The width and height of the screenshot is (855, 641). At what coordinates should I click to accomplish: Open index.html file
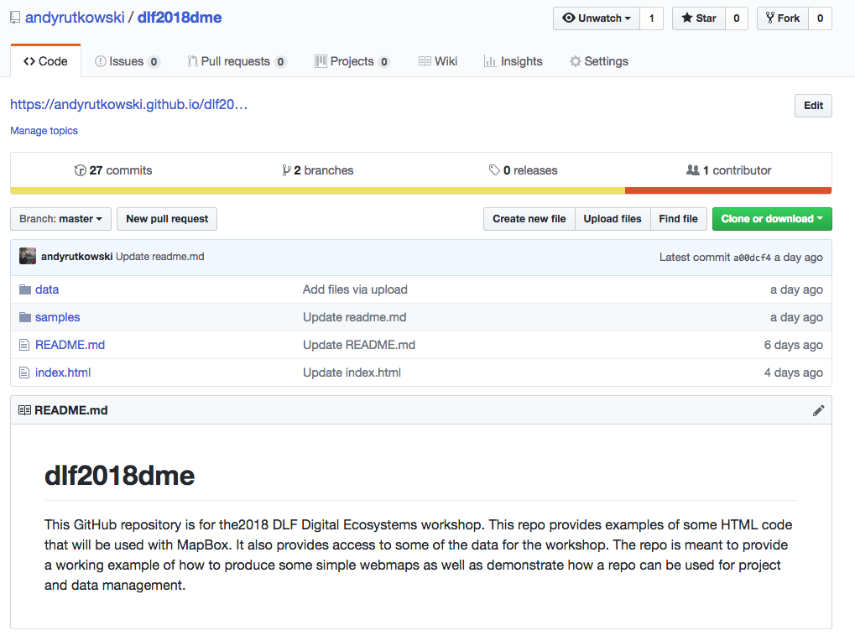point(63,373)
